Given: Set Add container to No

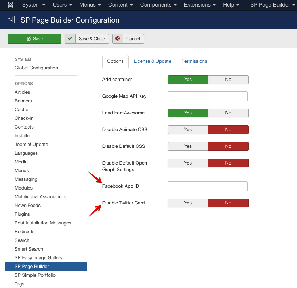Looking at the screenshot, I should tap(228, 80).
